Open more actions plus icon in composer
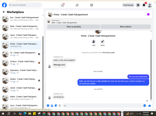This screenshot has width=156, height=116. pyautogui.click(x=48, y=106)
